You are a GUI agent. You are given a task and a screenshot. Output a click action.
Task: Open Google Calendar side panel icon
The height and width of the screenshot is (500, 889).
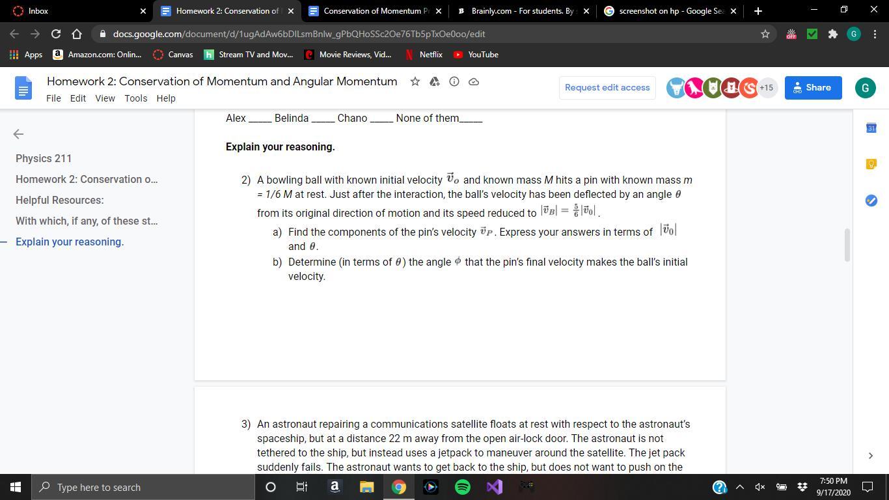(871, 128)
